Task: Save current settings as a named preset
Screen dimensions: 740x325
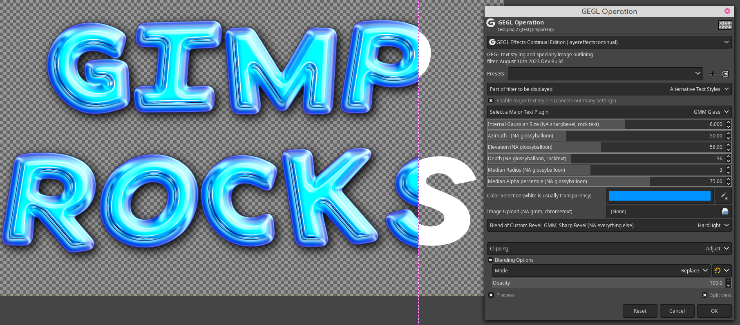Action: 712,74
